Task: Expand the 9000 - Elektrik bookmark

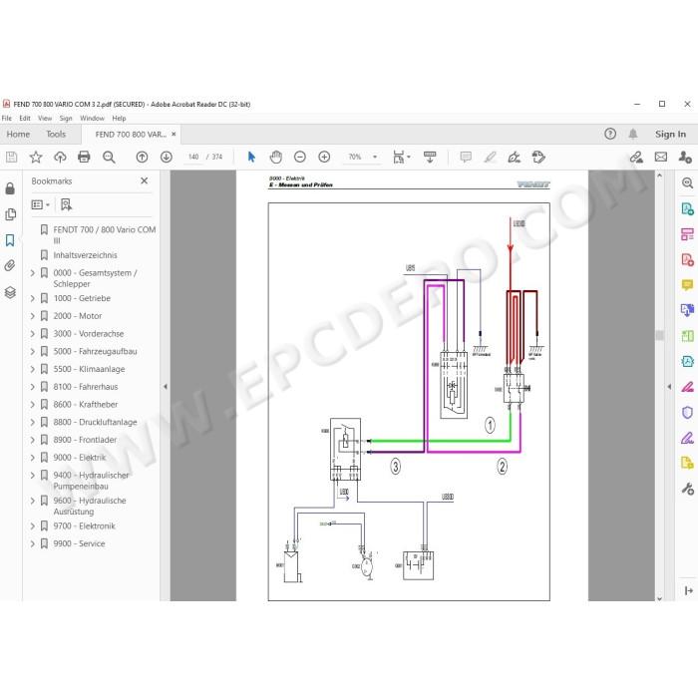Action: click(33, 458)
